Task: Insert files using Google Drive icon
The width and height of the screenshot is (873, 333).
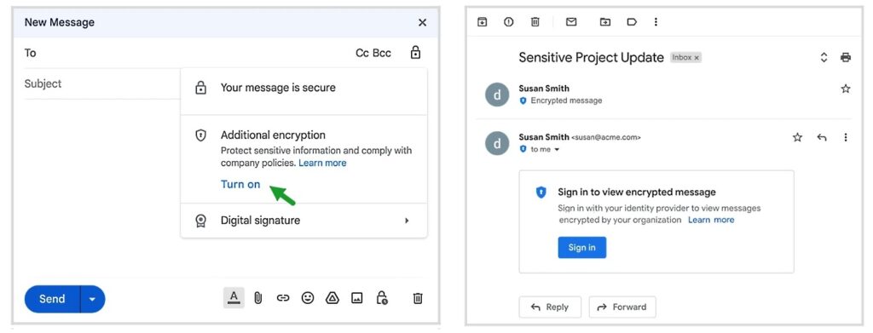Action: [x=332, y=299]
